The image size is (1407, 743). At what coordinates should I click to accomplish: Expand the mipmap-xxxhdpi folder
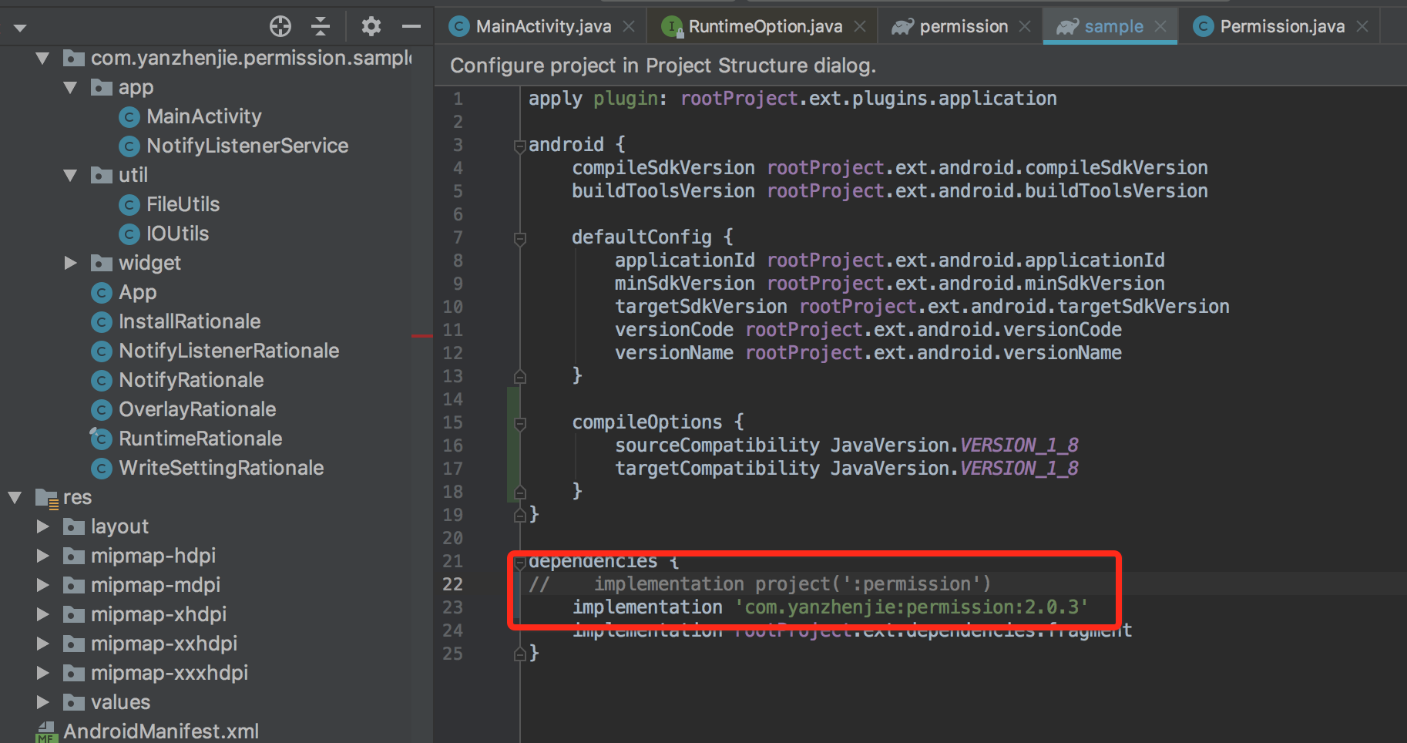point(42,673)
